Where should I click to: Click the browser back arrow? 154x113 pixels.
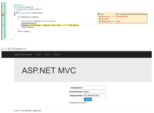(x=2, y=49)
